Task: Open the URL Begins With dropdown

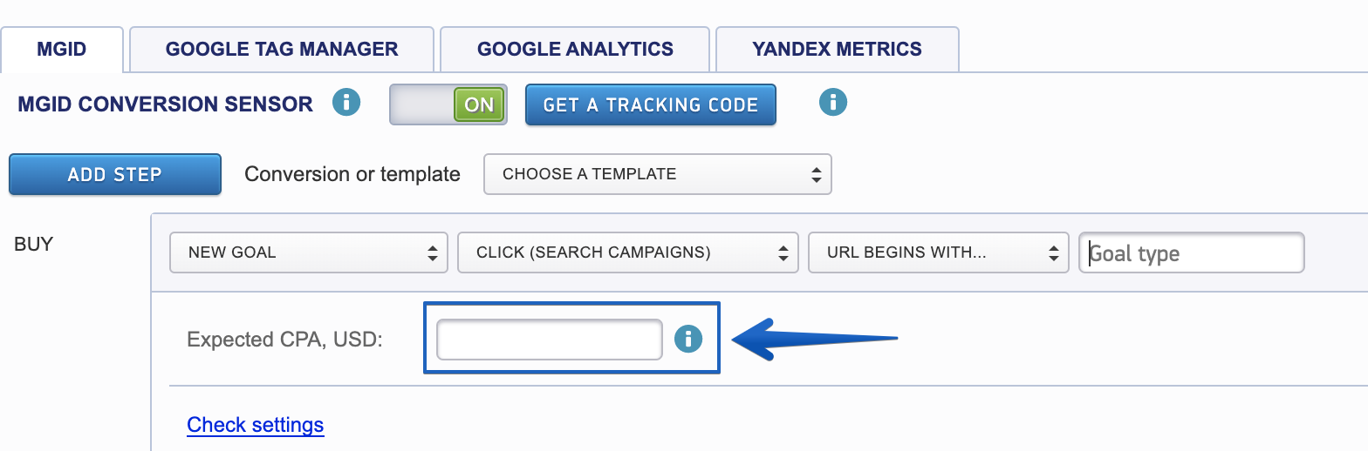Action: [x=939, y=252]
